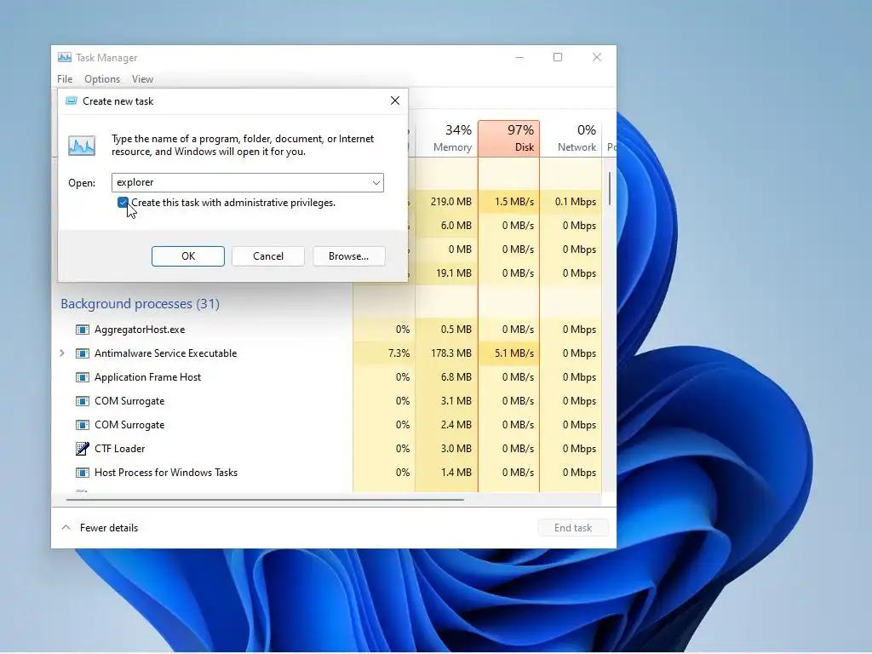Sort by Memory column header
The height and width of the screenshot is (654, 872).
(x=446, y=138)
